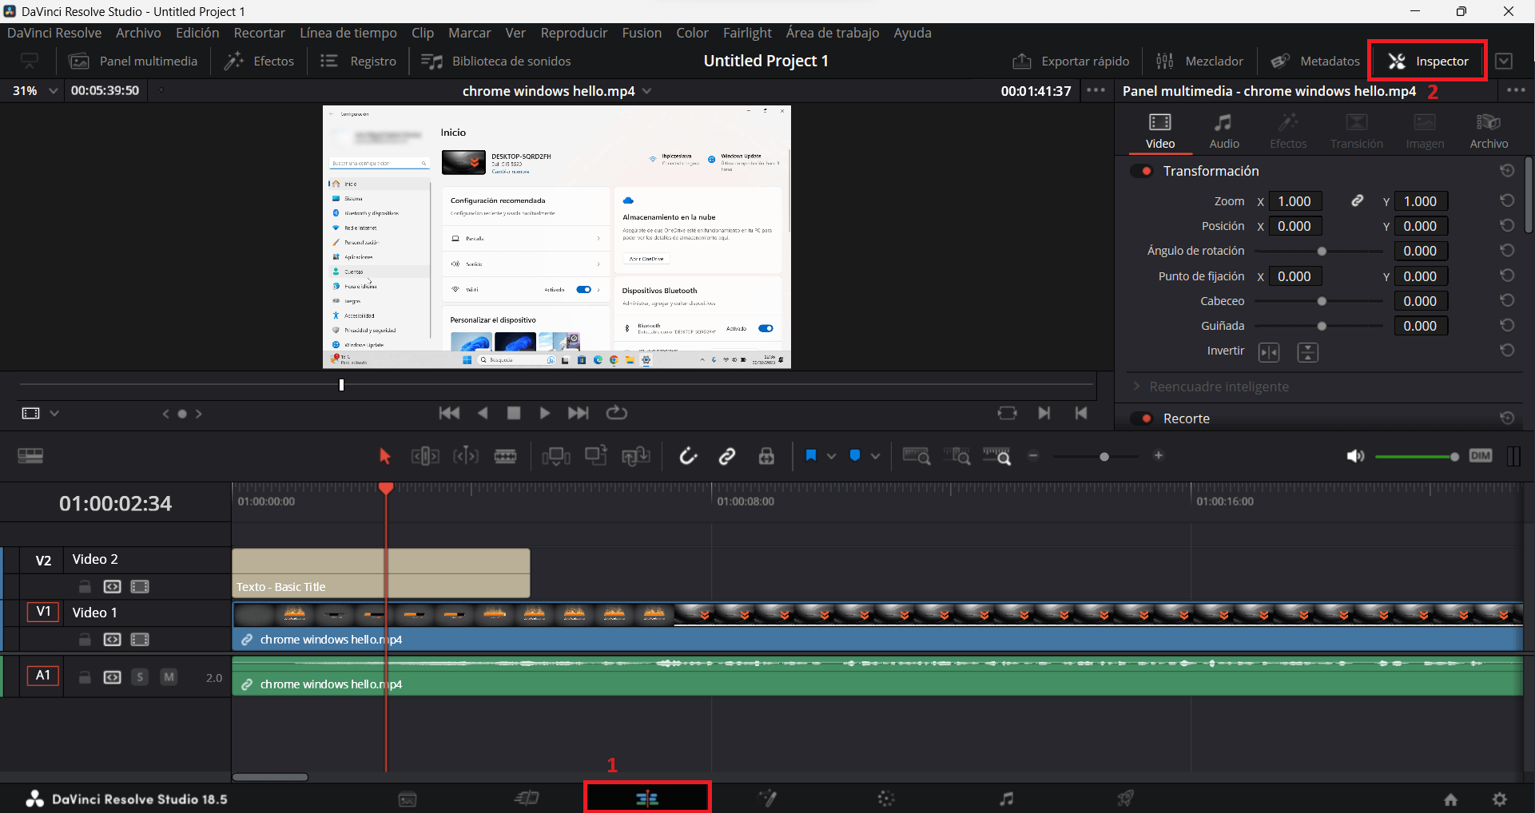This screenshot has width=1535, height=813.
Task: Toggle loop playback
Action: (616, 413)
